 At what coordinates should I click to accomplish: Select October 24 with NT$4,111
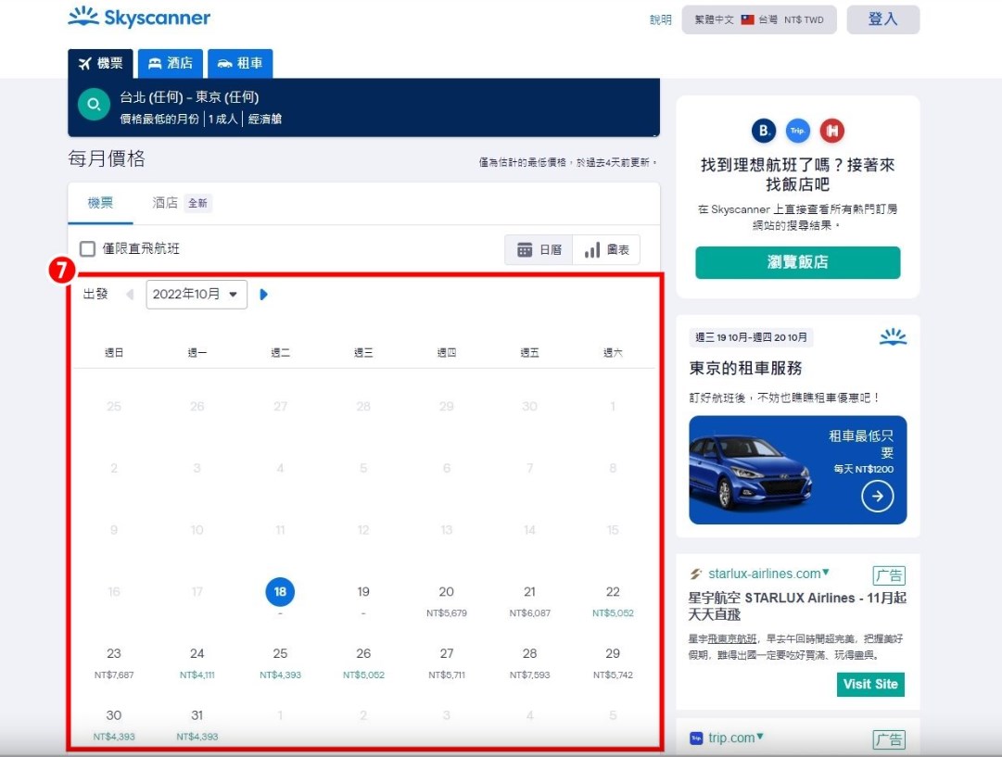point(197,662)
